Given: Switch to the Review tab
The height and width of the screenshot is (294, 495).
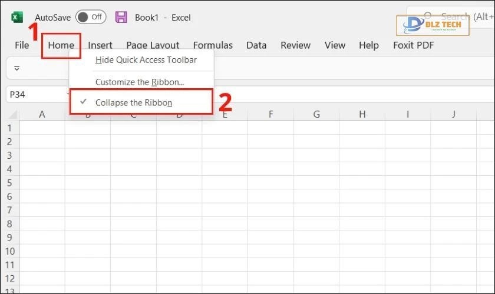Looking at the screenshot, I should coord(295,45).
